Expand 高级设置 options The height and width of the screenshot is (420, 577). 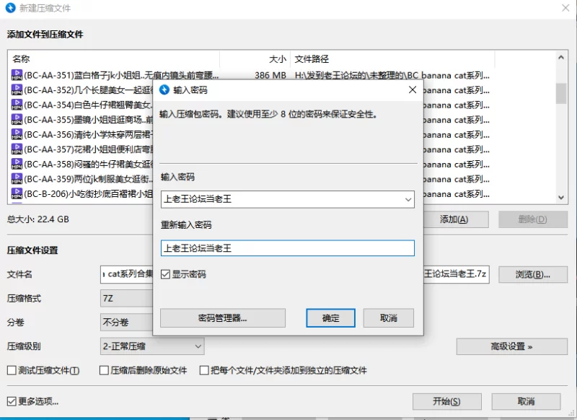(x=512, y=346)
